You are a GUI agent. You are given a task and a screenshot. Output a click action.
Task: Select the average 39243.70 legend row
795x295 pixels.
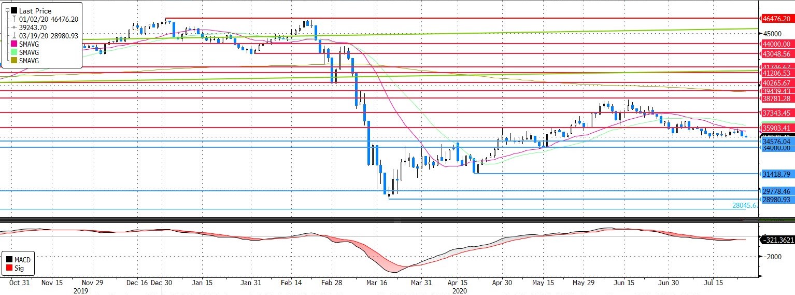(34, 27)
